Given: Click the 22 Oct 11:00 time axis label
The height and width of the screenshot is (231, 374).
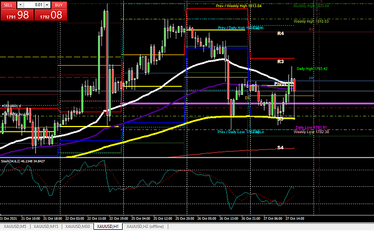Looking at the screenshot, I should 96,218.
